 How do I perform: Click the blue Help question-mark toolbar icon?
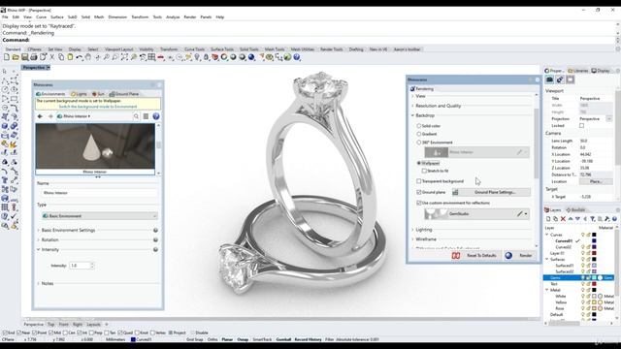click(x=297, y=57)
